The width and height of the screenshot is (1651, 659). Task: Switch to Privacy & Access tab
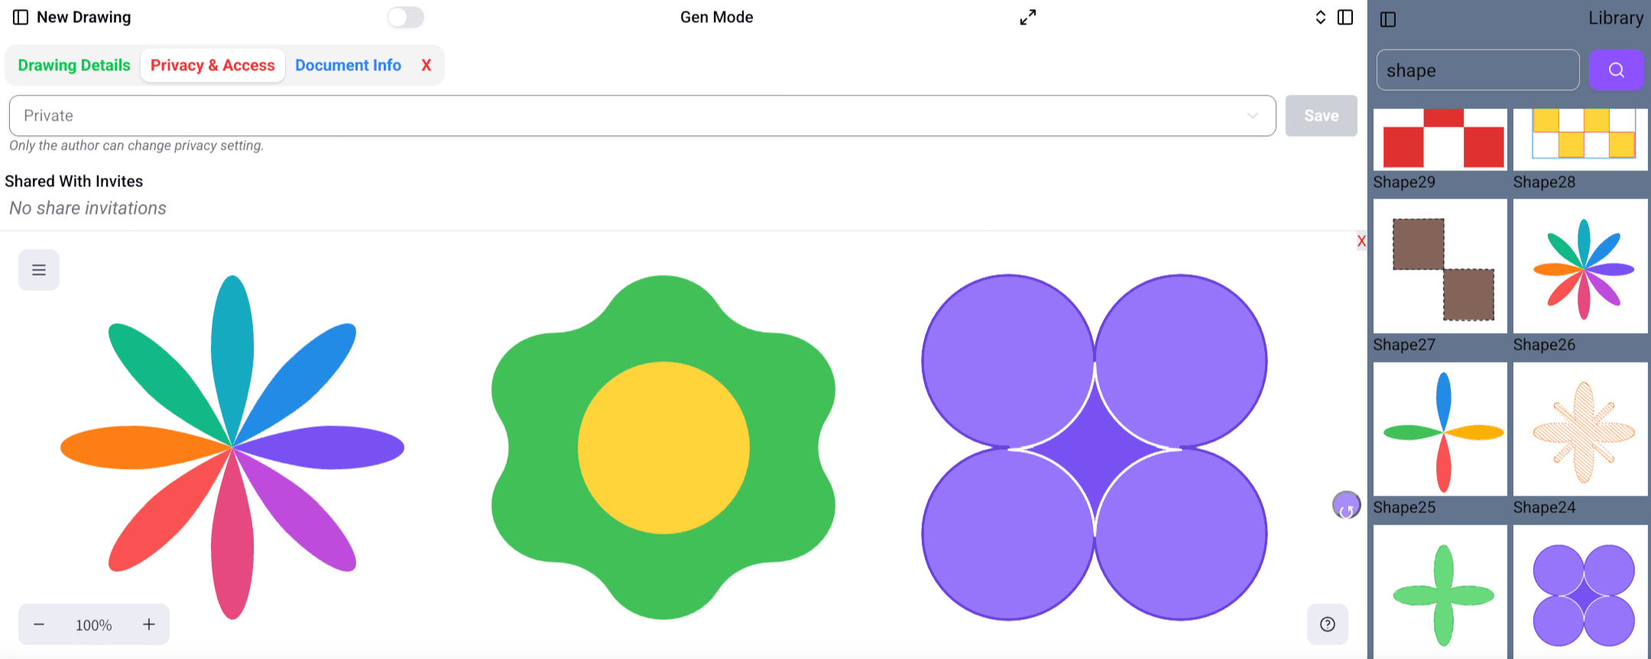point(212,66)
